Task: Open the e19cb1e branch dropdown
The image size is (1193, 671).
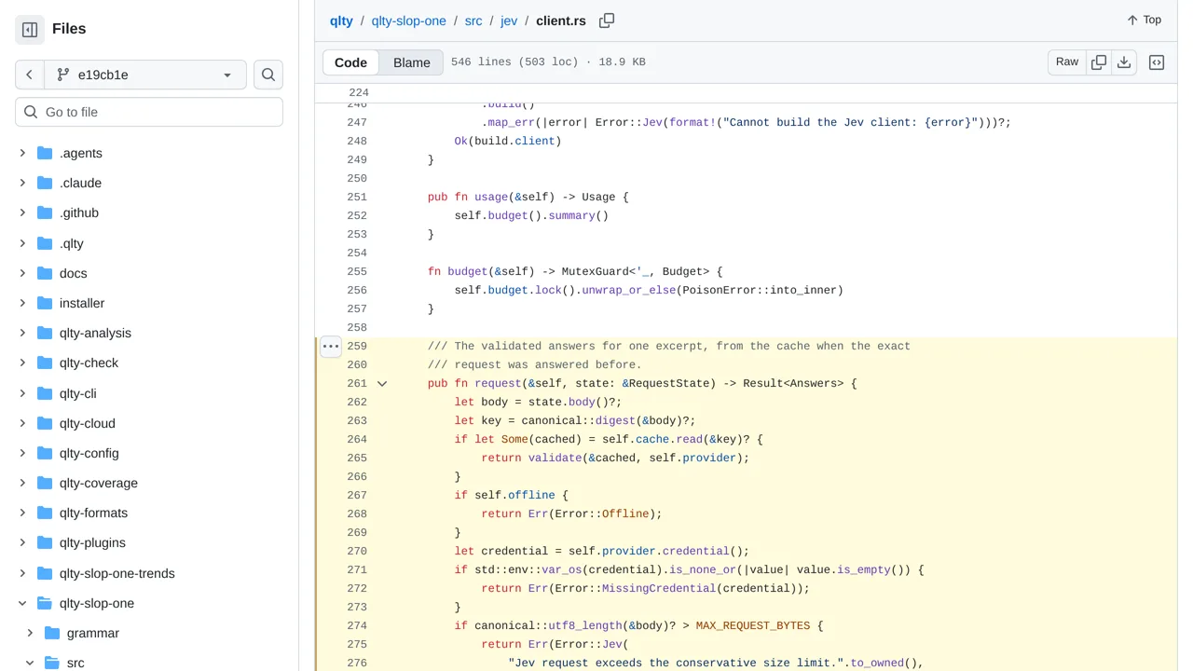Action: coord(145,75)
